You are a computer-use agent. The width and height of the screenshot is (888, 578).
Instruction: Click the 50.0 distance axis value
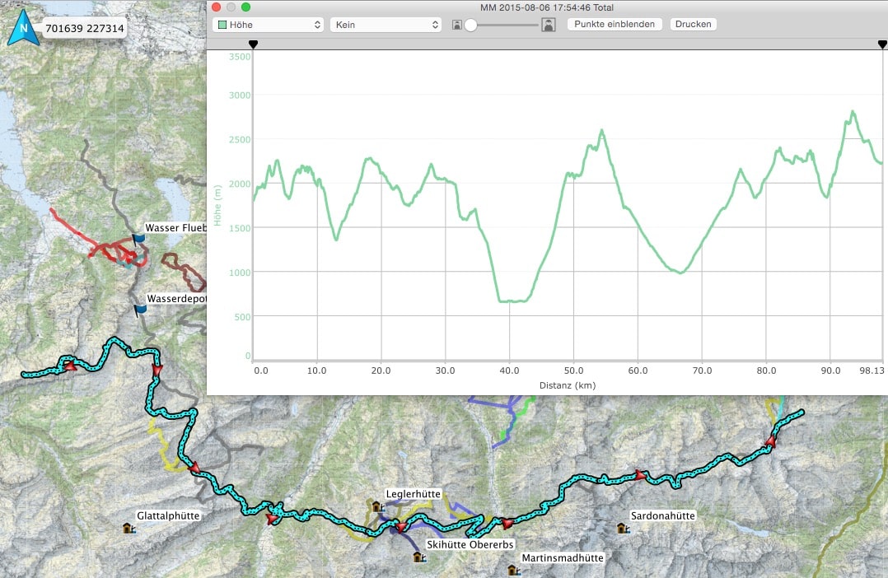(573, 371)
